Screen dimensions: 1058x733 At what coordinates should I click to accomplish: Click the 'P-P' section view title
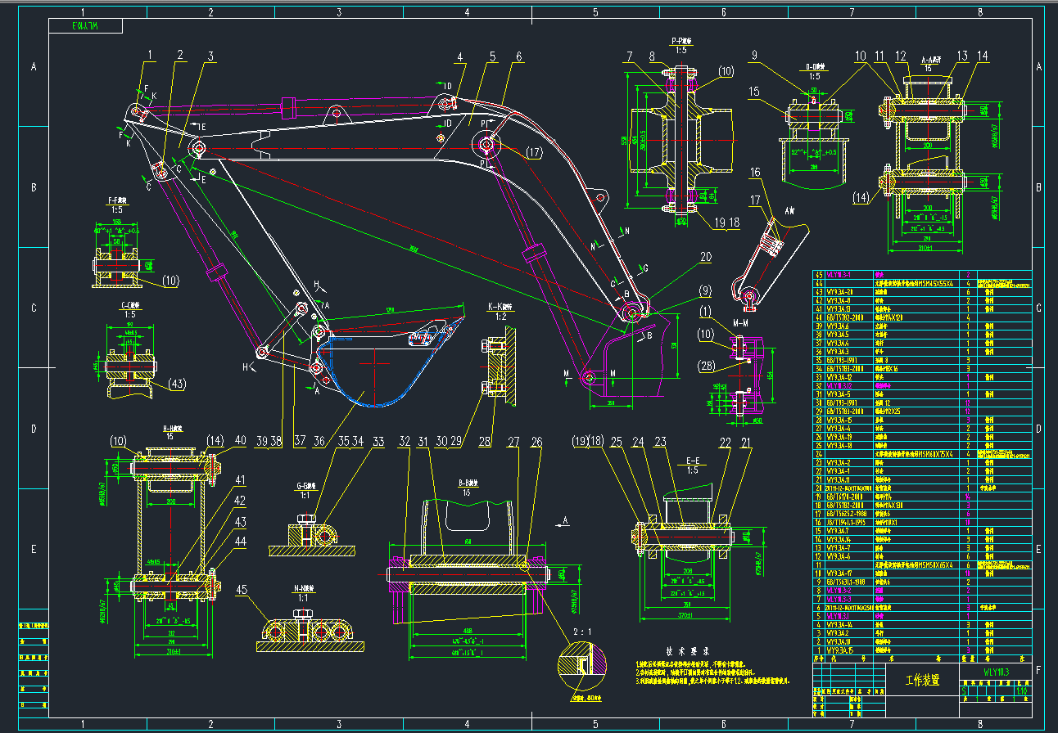coord(681,41)
